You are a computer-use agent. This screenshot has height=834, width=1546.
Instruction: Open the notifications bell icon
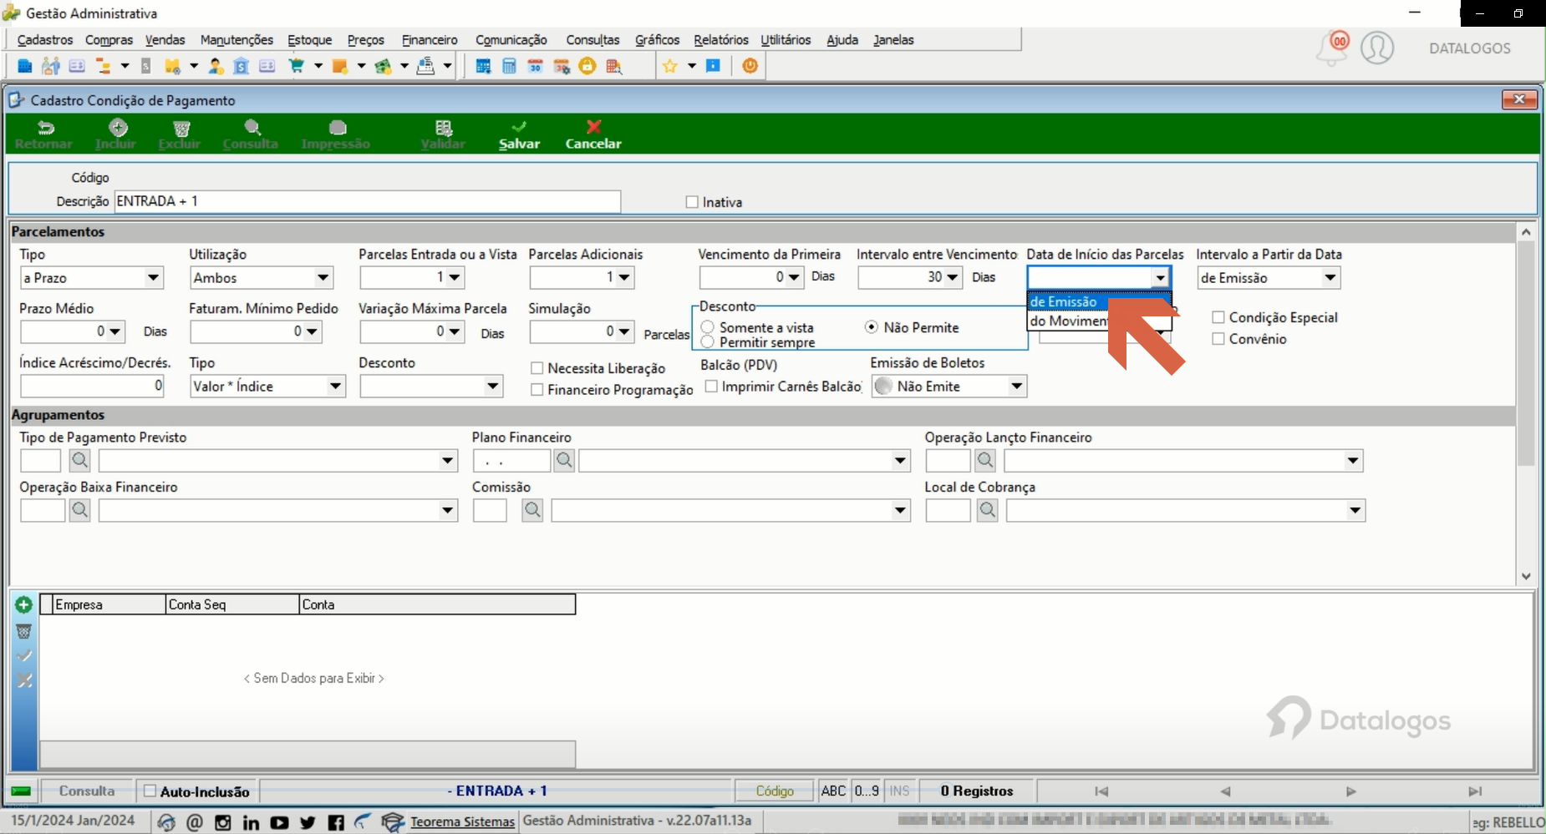(x=1332, y=48)
